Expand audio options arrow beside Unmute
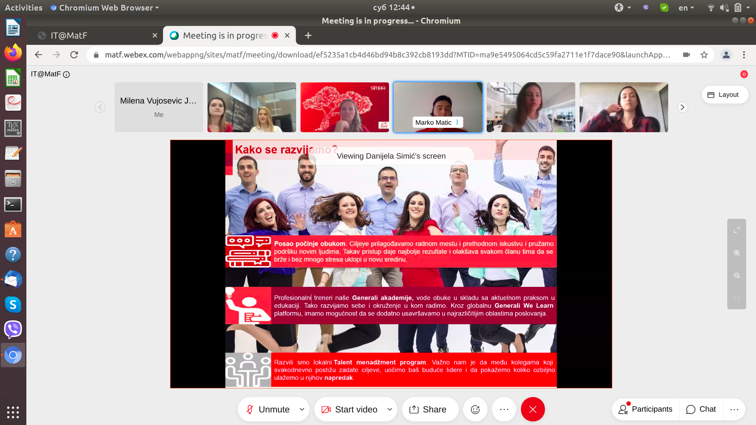This screenshot has width=756, height=425. click(x=302, y=409)
